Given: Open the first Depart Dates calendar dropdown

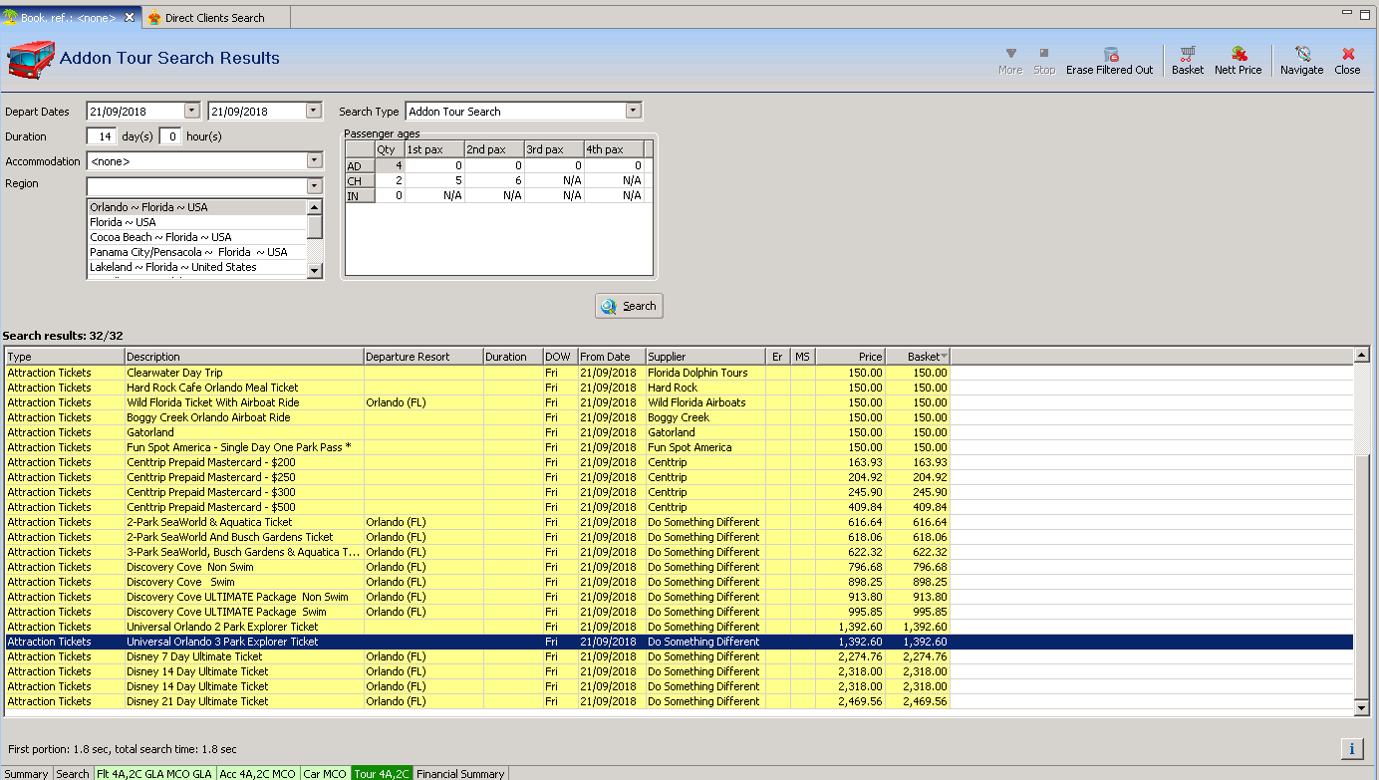Looking at the screenshot, I should click(x=192, y=112).
